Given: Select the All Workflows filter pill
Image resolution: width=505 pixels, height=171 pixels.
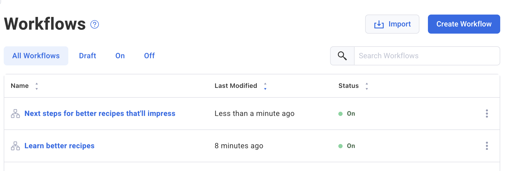Looking at the screenshot, I should pos(36,56).
